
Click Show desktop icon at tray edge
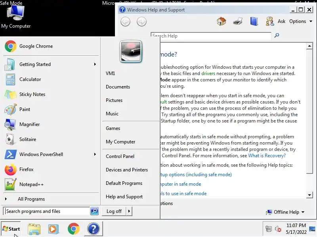(x=312, y=229)
